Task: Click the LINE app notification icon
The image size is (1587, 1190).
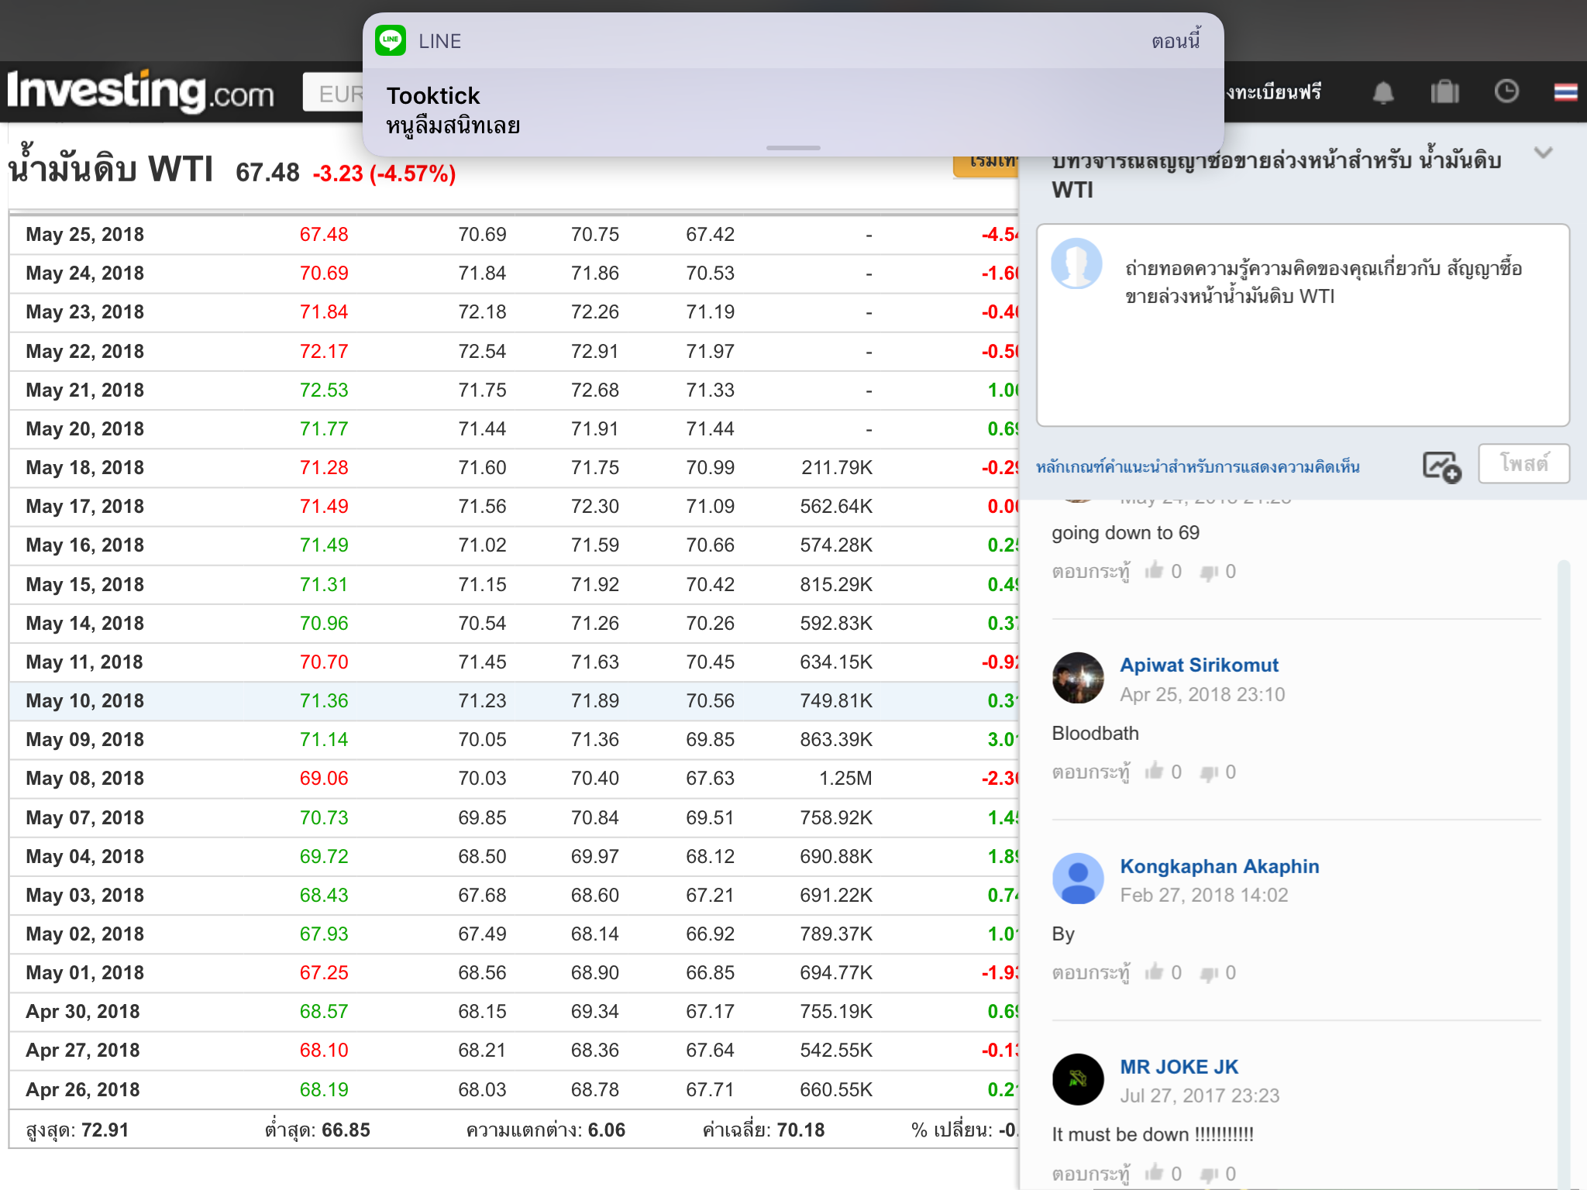Action: [391, 40]
